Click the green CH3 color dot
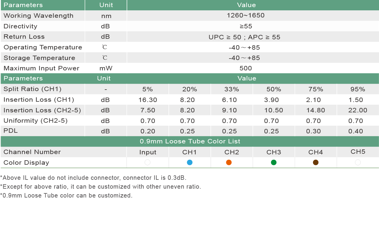Screen dimensions: 379x233 [x=274, y=162]
